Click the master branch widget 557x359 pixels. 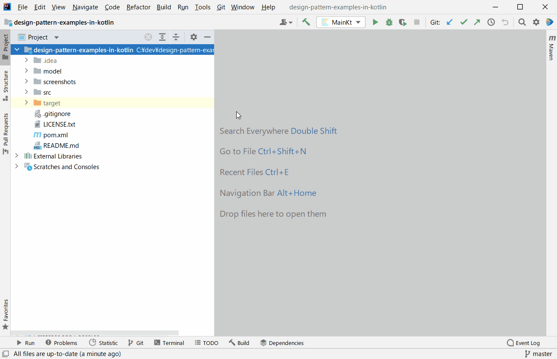pyautogui.click(x=538, y=353)
